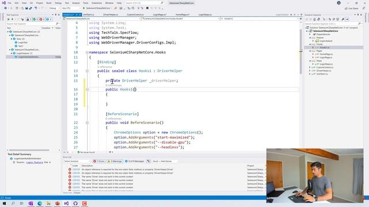Select UnitTest1.cs in Solution Explorer
Viewport: 369px width, 207px height.
322,74
